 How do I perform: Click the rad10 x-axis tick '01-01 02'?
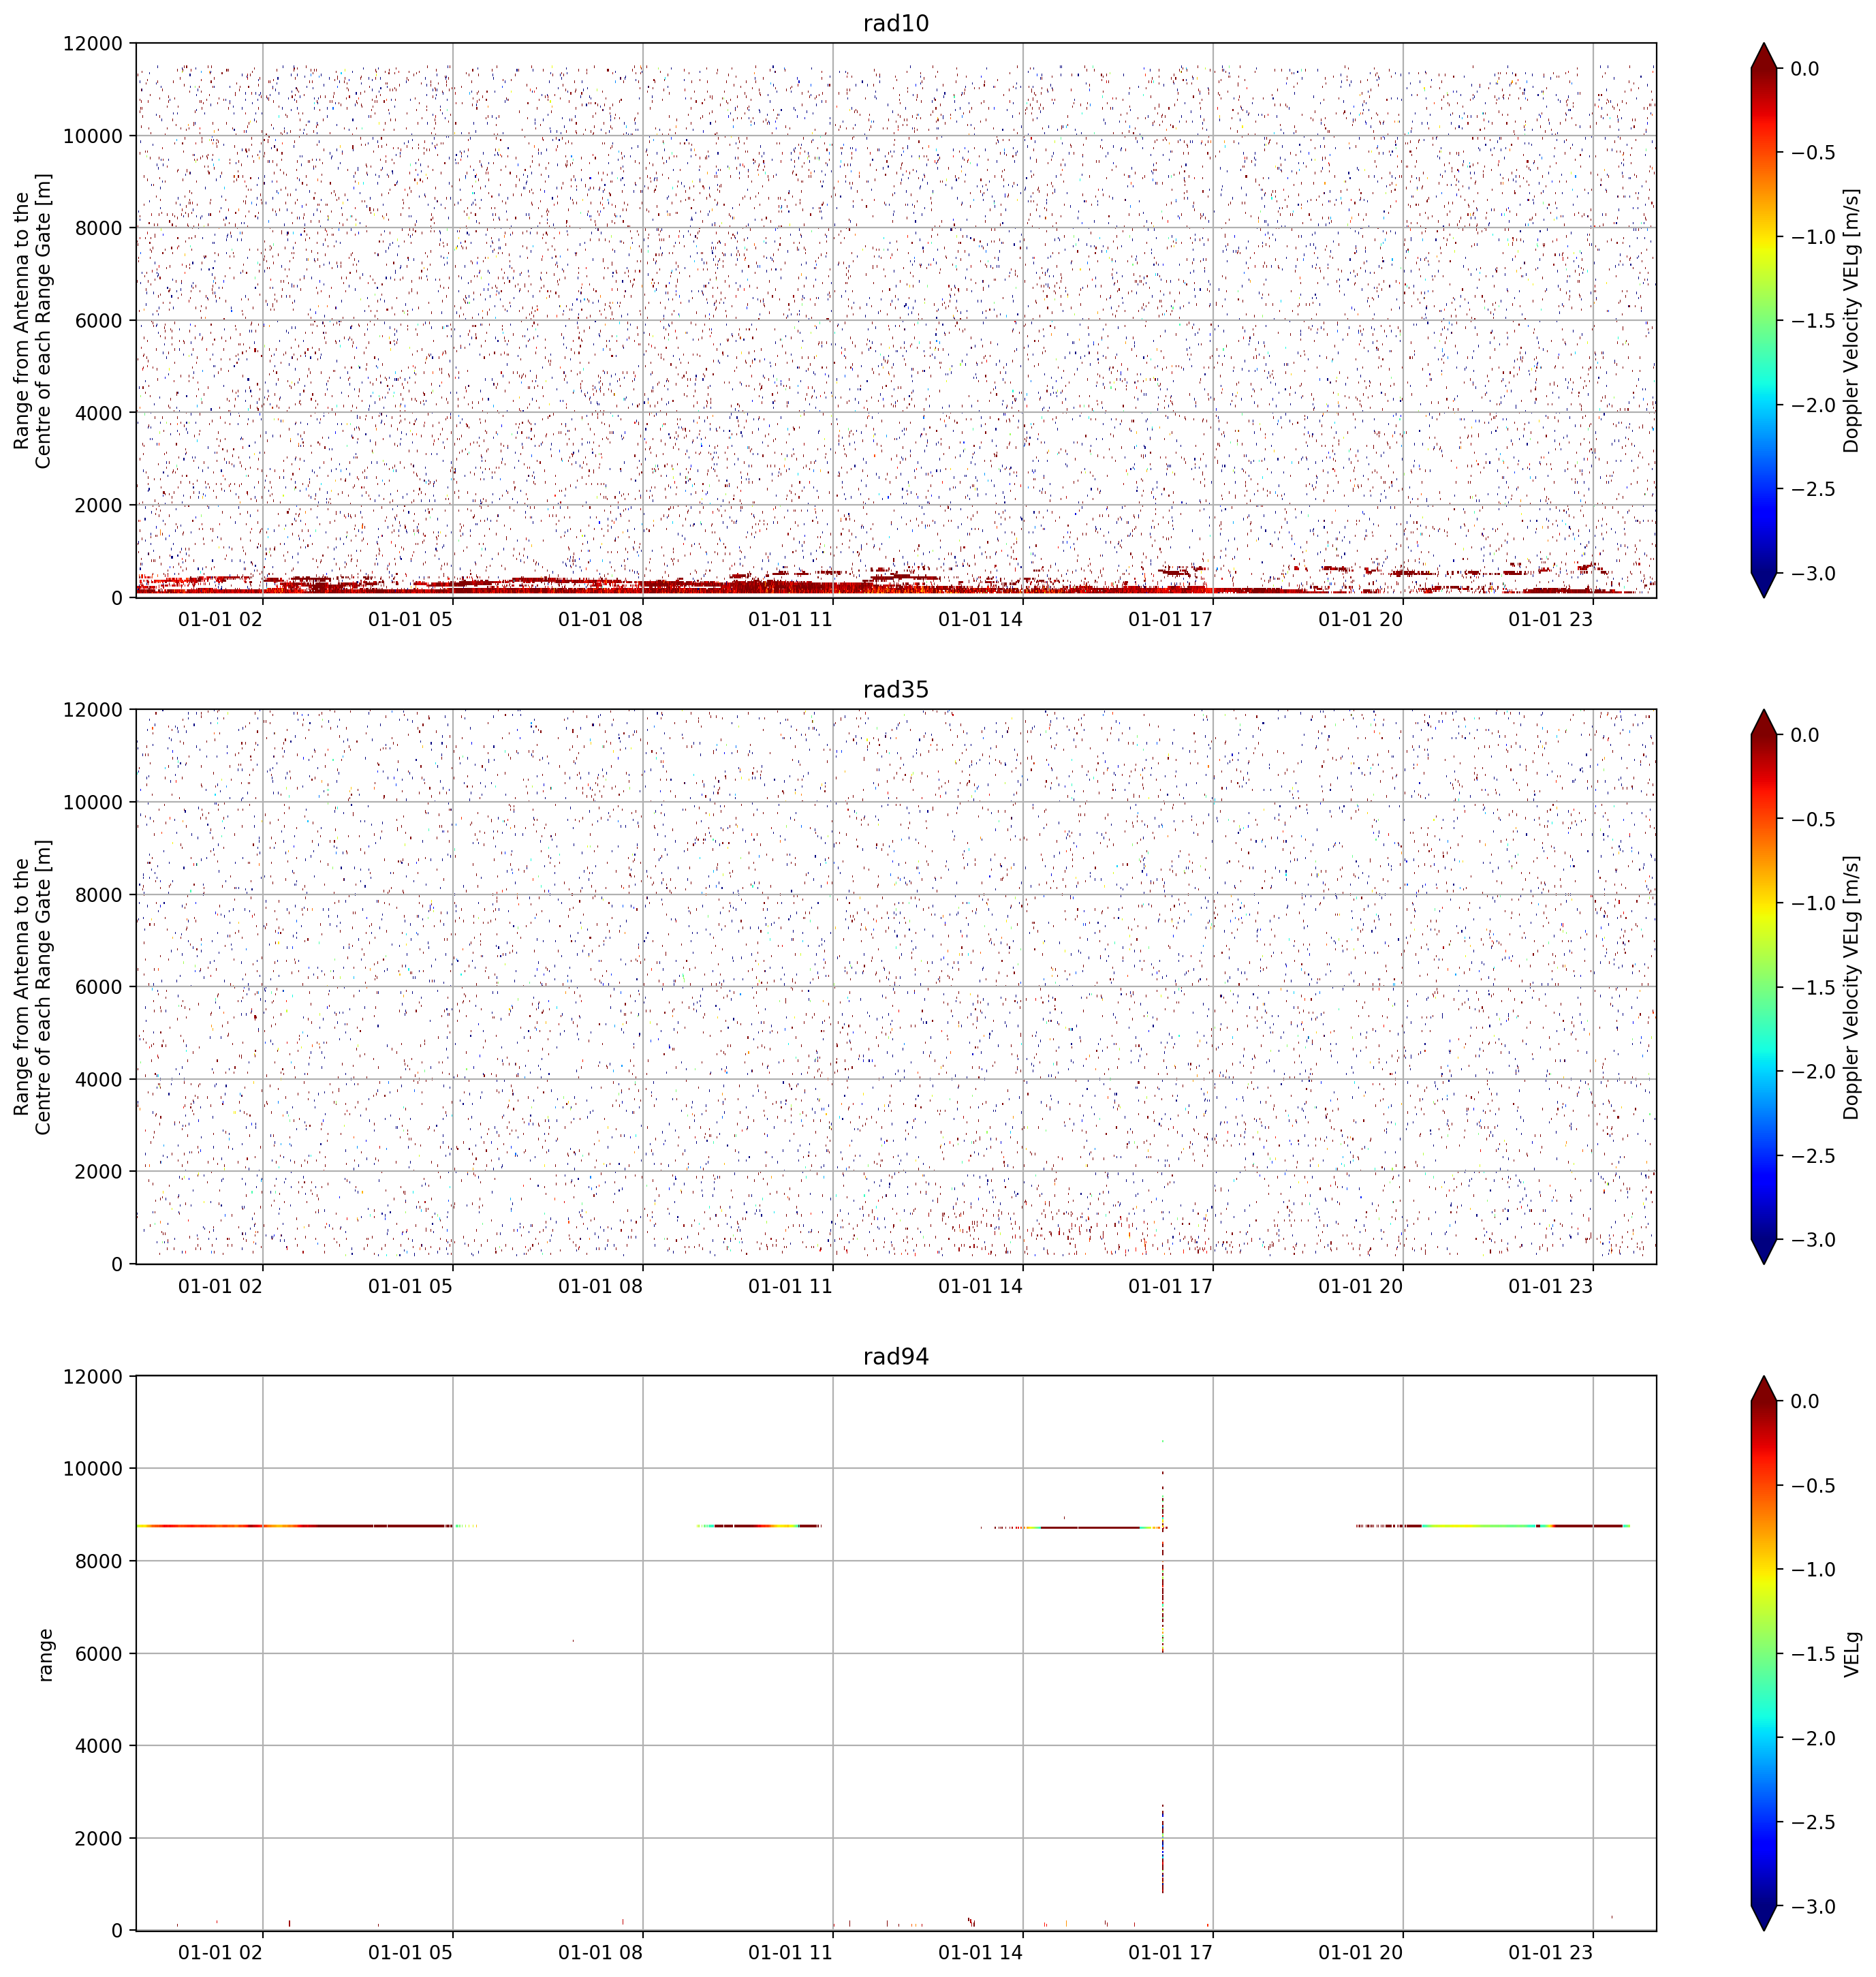click(x=220, y=619)
